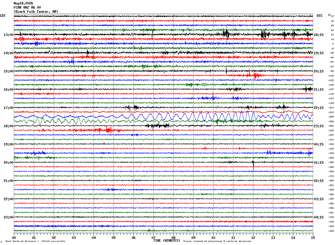Click the Aug18,2026 date label
The image size is (335, 245).
[23, 3]
